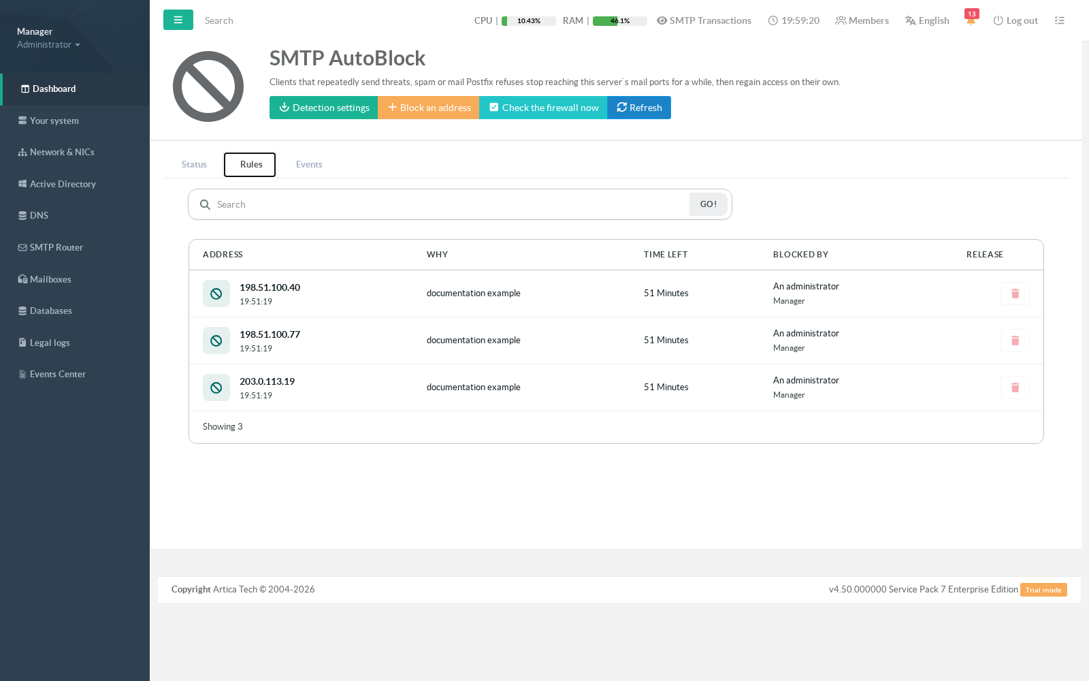The width and height of the screenshot is (1089, 681).
Task: Click the Manager username in the sidebar
Action: point(35,31)
